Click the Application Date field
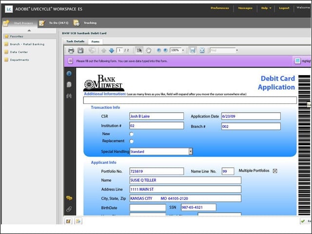 click(x=251, y=116)
